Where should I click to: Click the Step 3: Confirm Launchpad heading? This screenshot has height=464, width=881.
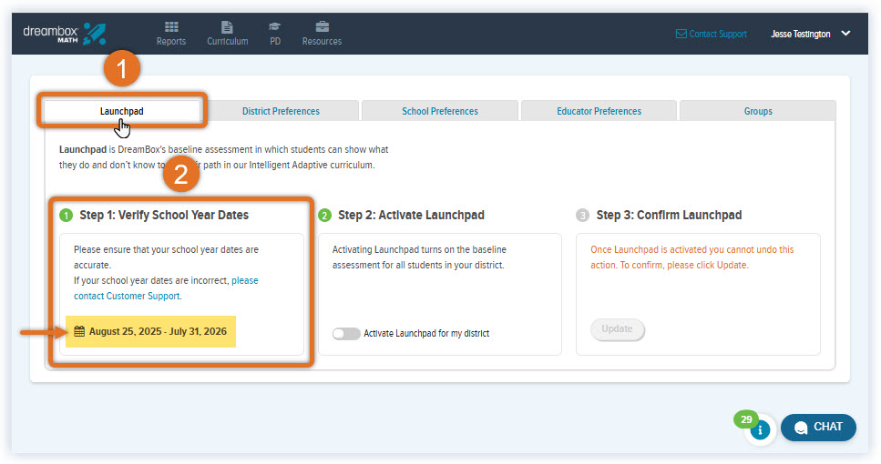pyautogui.click(x=670, y=215)
